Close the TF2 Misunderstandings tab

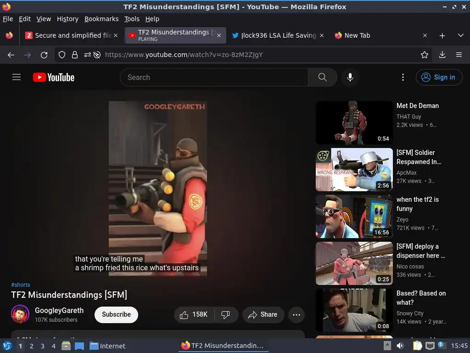click(x=219, y=35)
